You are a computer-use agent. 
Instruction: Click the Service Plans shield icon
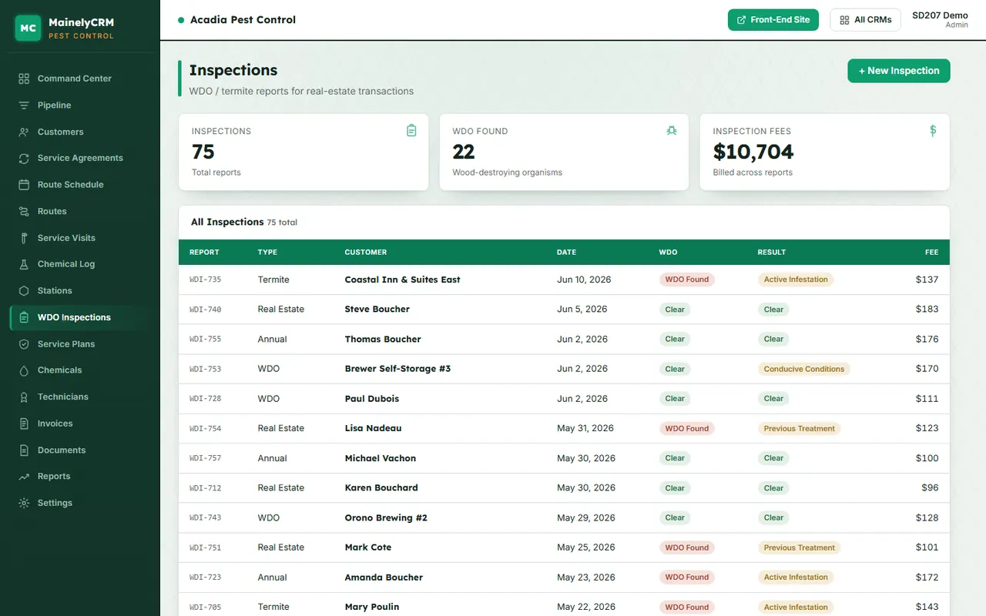coord(24,344)
